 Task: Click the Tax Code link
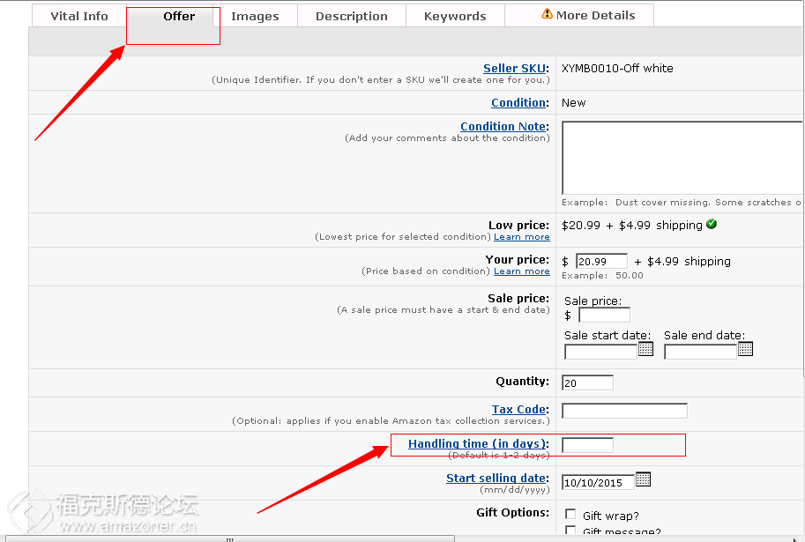518,410
